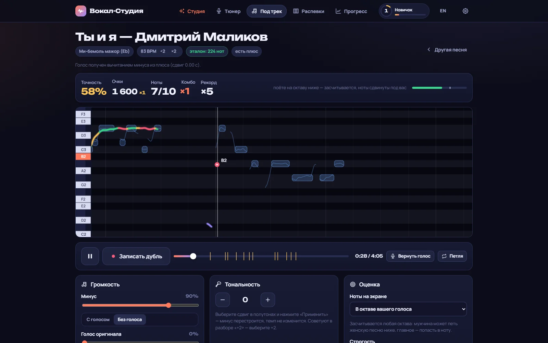Click the first timeline section marker
The width and height of the screenshot is (548, 343).
point(210,256)
